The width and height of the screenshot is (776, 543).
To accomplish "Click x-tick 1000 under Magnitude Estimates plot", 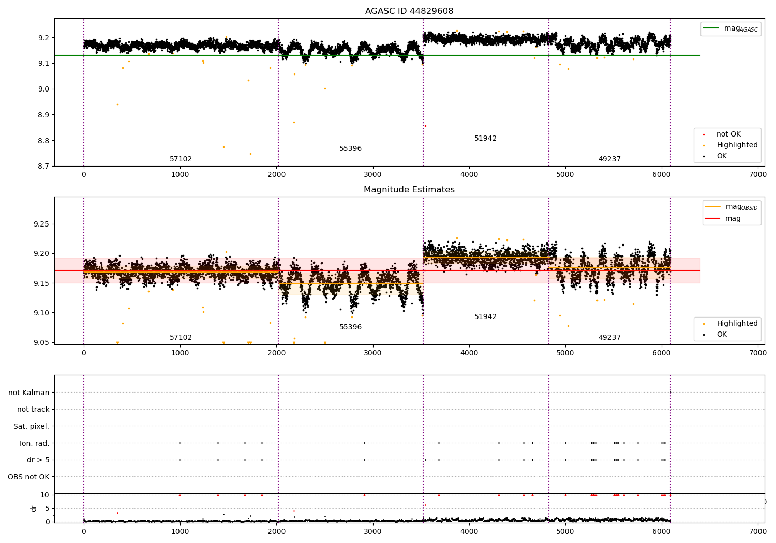I will pyautogui.click(x=180, y=353).
